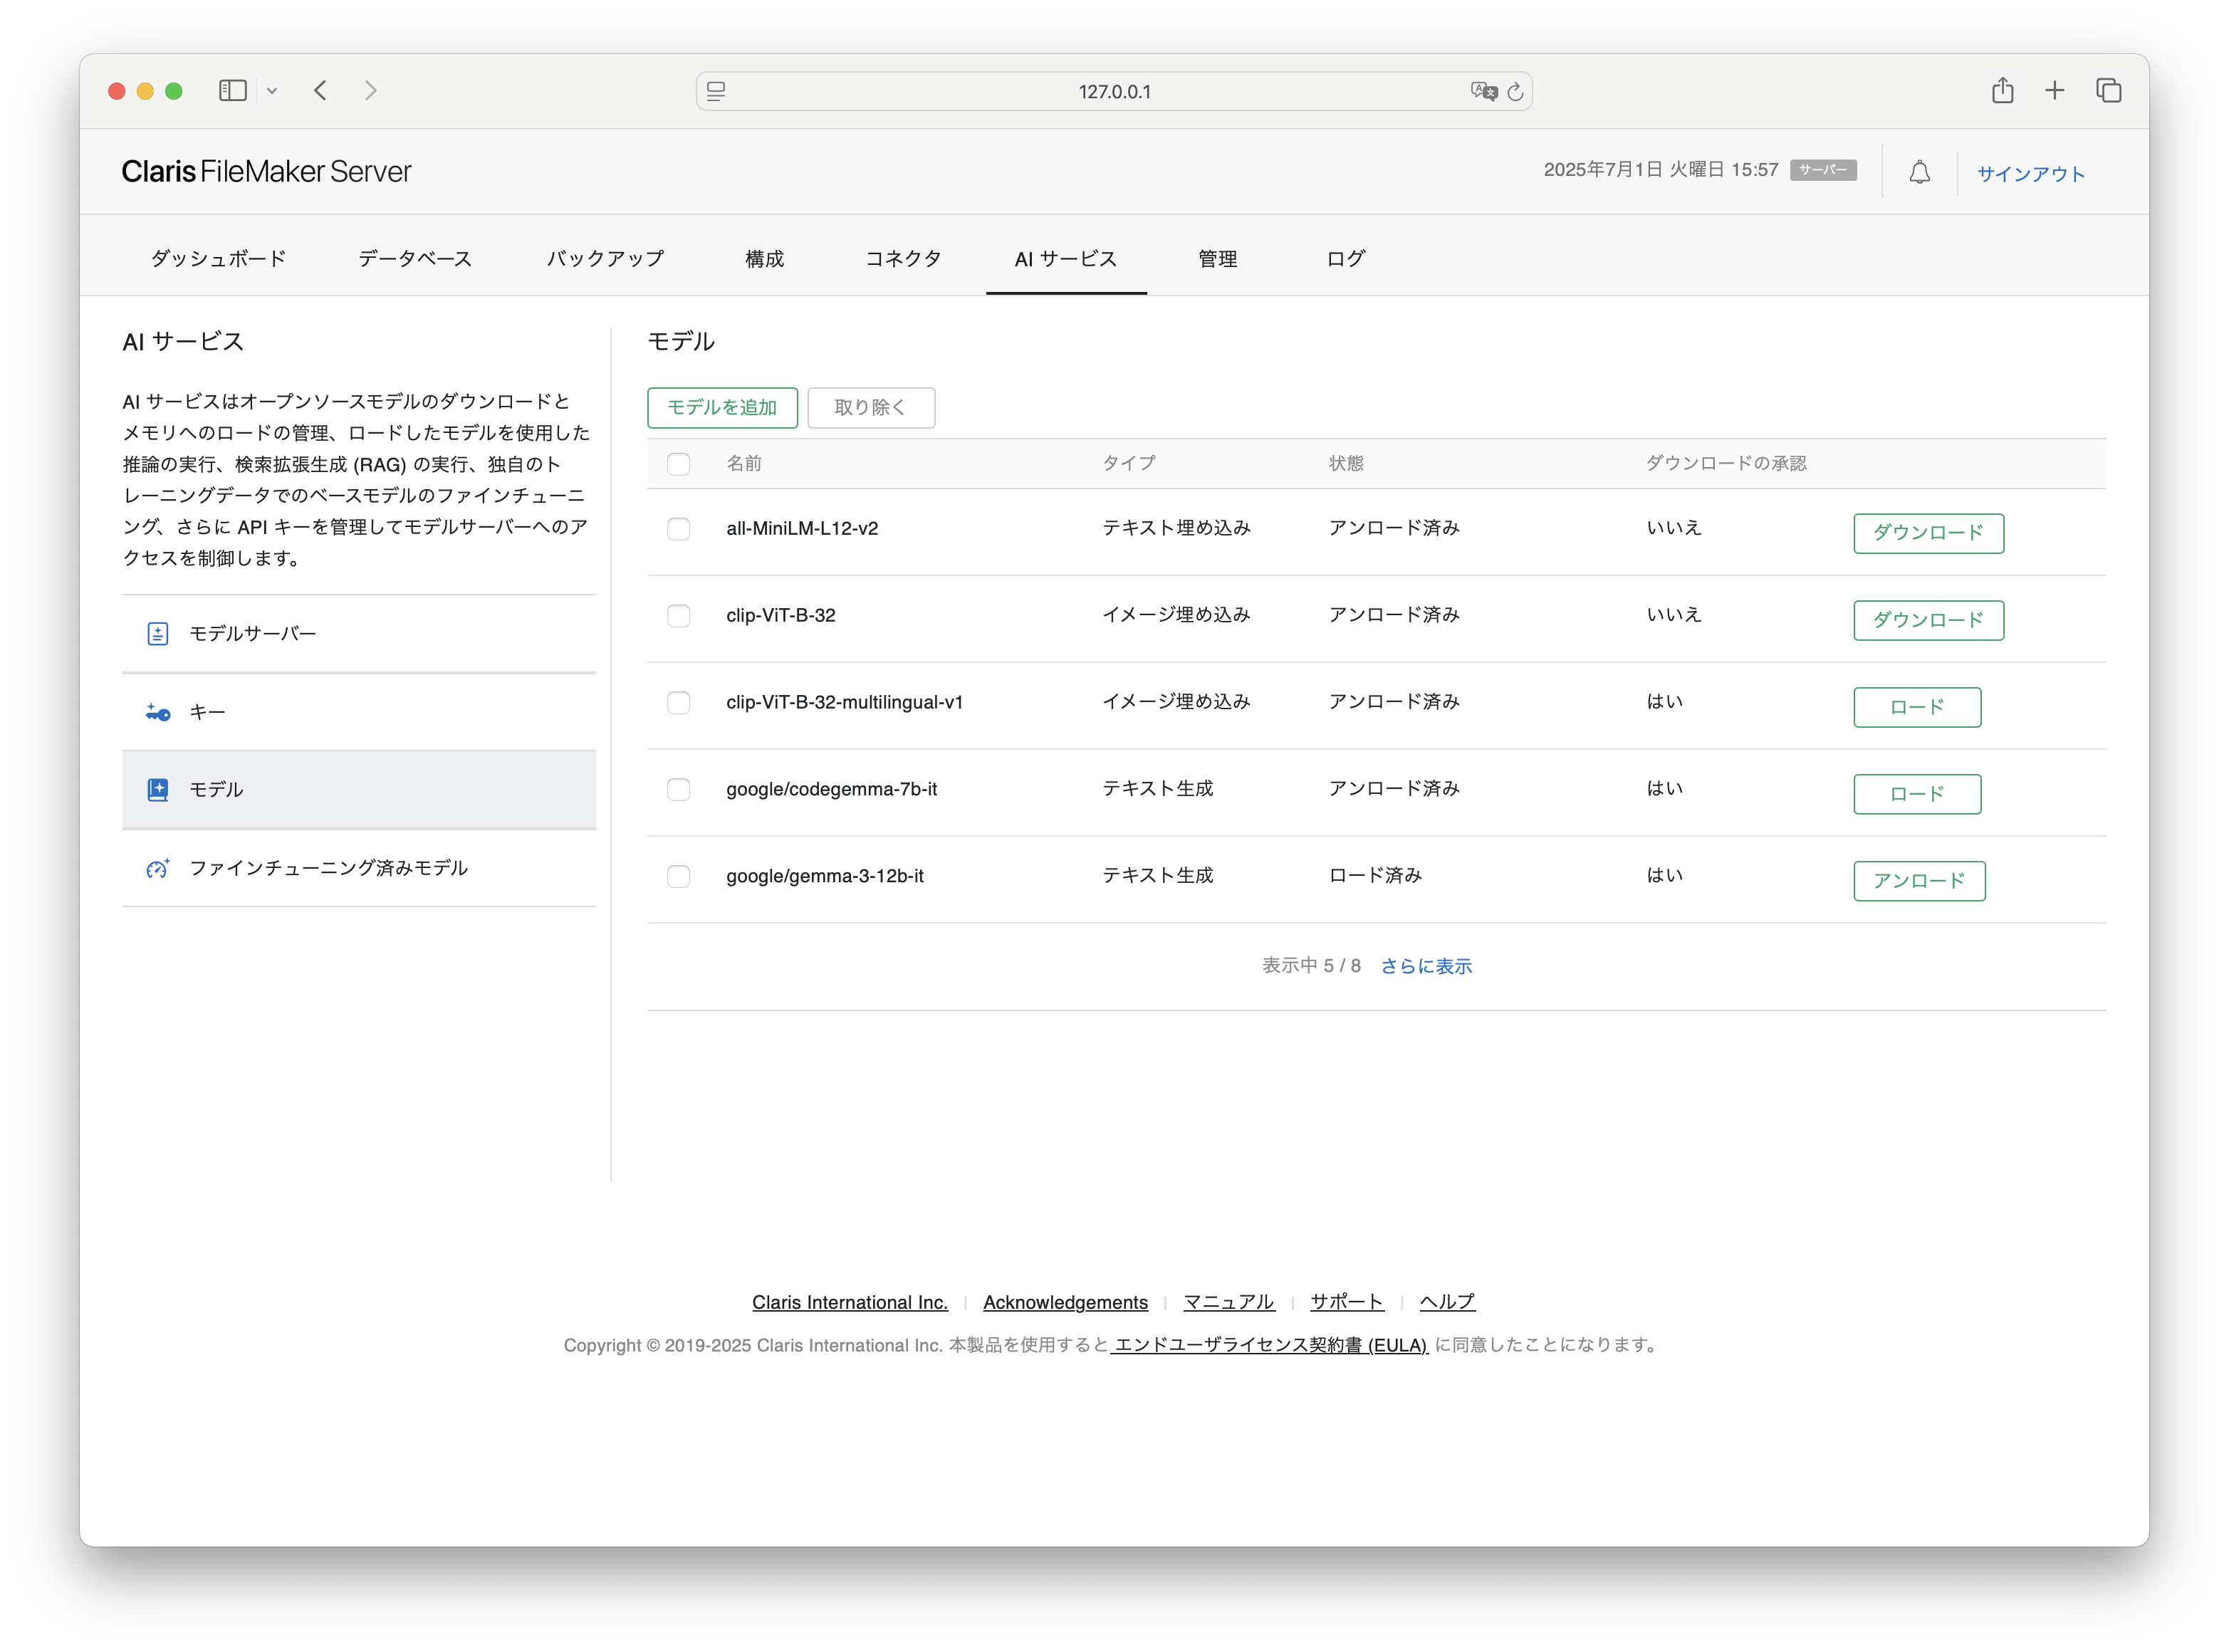Click the サインアウト link
This screenshot has height=1652, width=2229.
[2030, 174]
